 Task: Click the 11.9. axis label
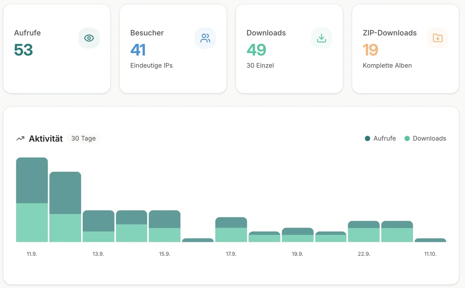(x=32, y=254)
